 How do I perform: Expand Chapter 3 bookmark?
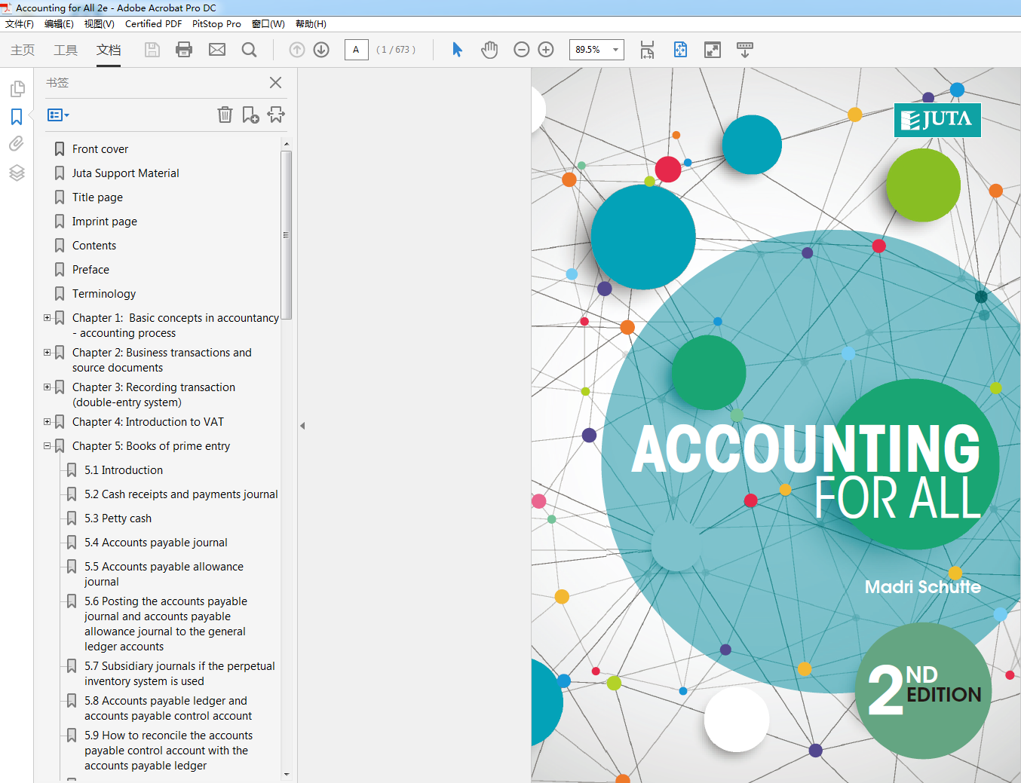(x=47, y=387)
